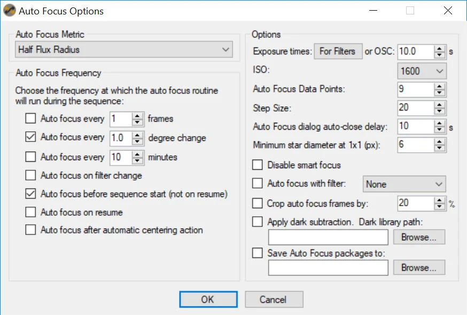Viewport: 467px width, 315px height.
Task: Enable auto focus every N minutes checkbox
Action: [x=30, y=156]
